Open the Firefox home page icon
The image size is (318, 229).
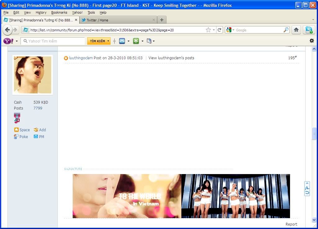coord(296,30)
